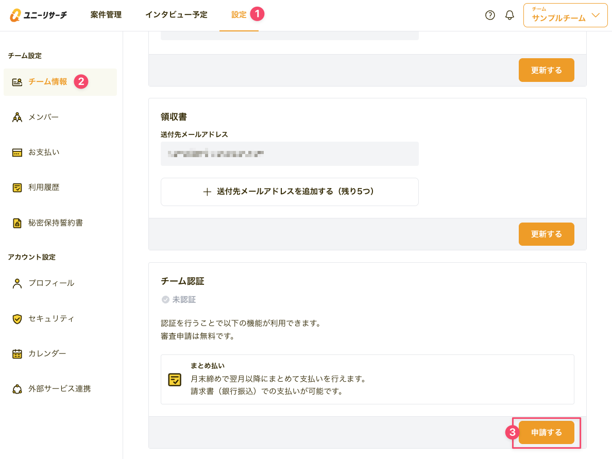
Task: Open 外部サービス連携 integrations
Action: click(59, 389)
